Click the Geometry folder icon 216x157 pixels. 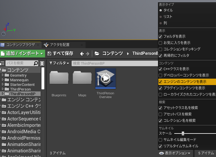click(7, 75)
